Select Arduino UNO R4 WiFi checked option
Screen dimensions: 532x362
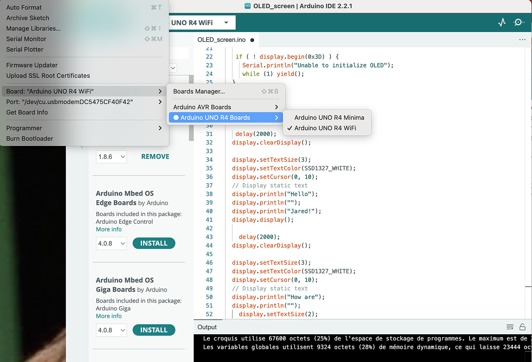click(x=325, y=128)
